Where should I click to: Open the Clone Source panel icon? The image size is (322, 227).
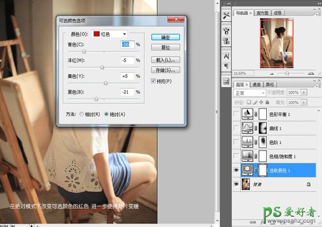(x=226, y=40)
